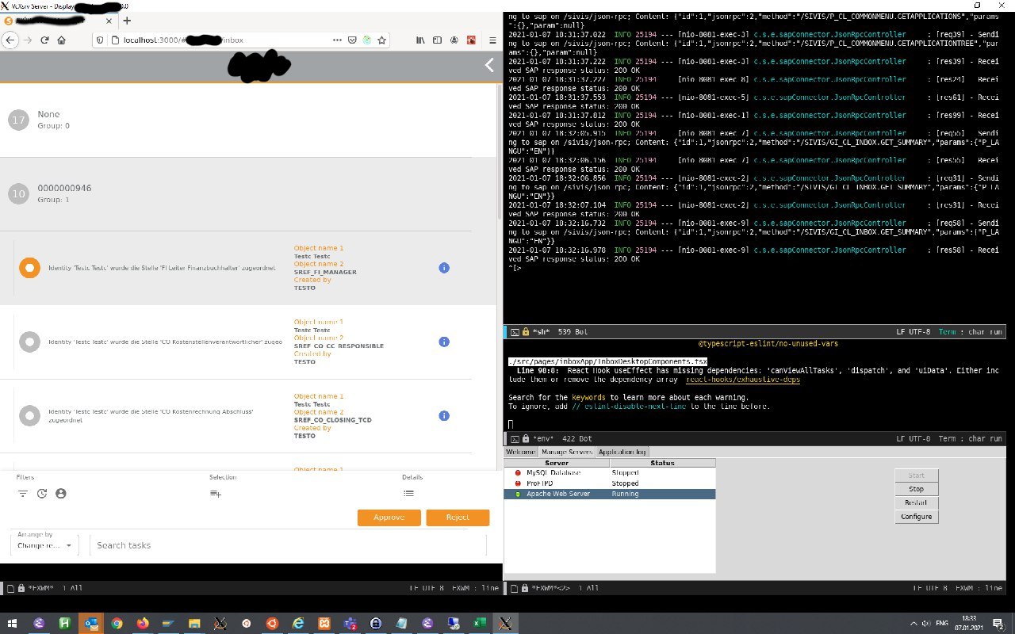This screenshot has height=634, width=1015.
Task: Click the list icon under Details
Action: point(408,493)
